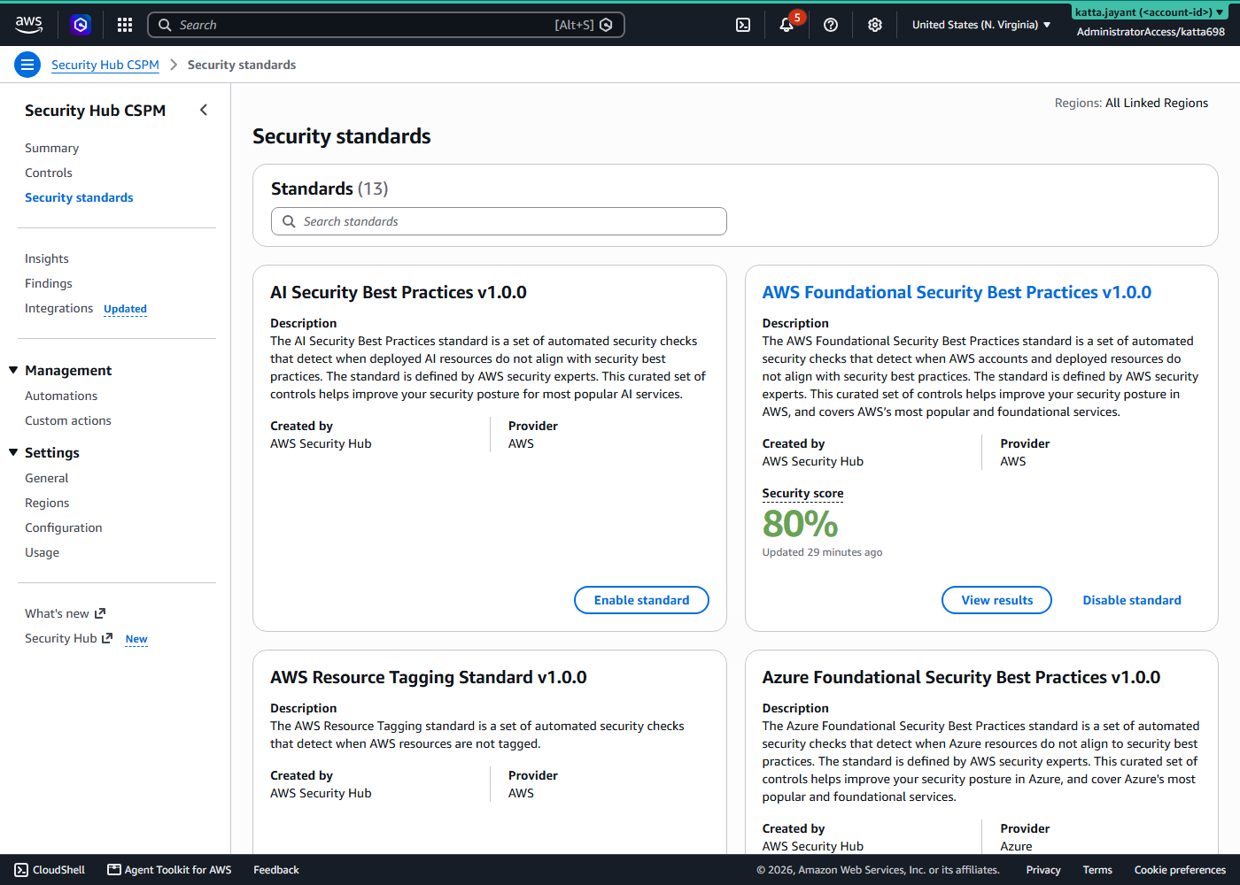Open the notifications bell
The height and width of the screenshot is (885, 1240).
coord(787,25)
